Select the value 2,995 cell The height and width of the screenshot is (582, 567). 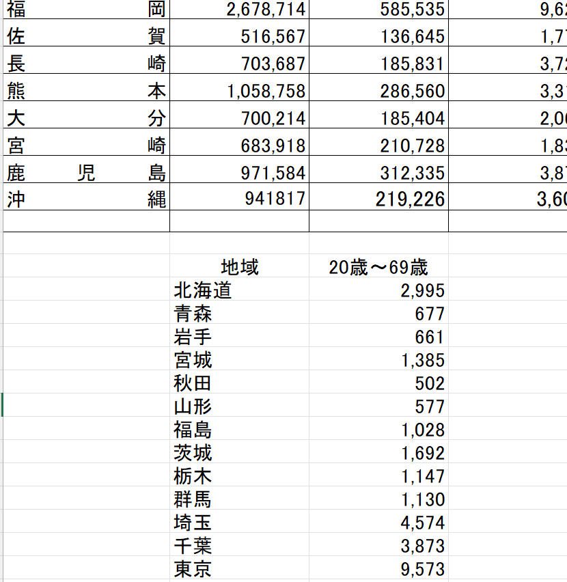[x=379, y=290]
